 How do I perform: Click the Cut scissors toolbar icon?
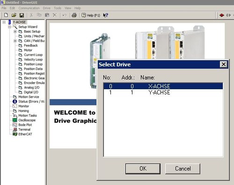[x=31, y=15]
